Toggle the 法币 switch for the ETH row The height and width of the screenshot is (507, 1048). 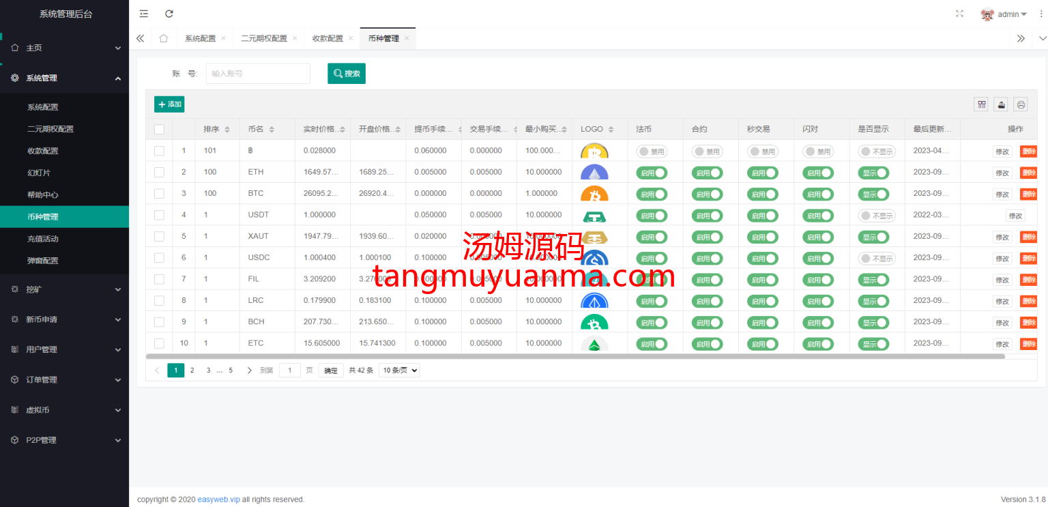(651, 173)
